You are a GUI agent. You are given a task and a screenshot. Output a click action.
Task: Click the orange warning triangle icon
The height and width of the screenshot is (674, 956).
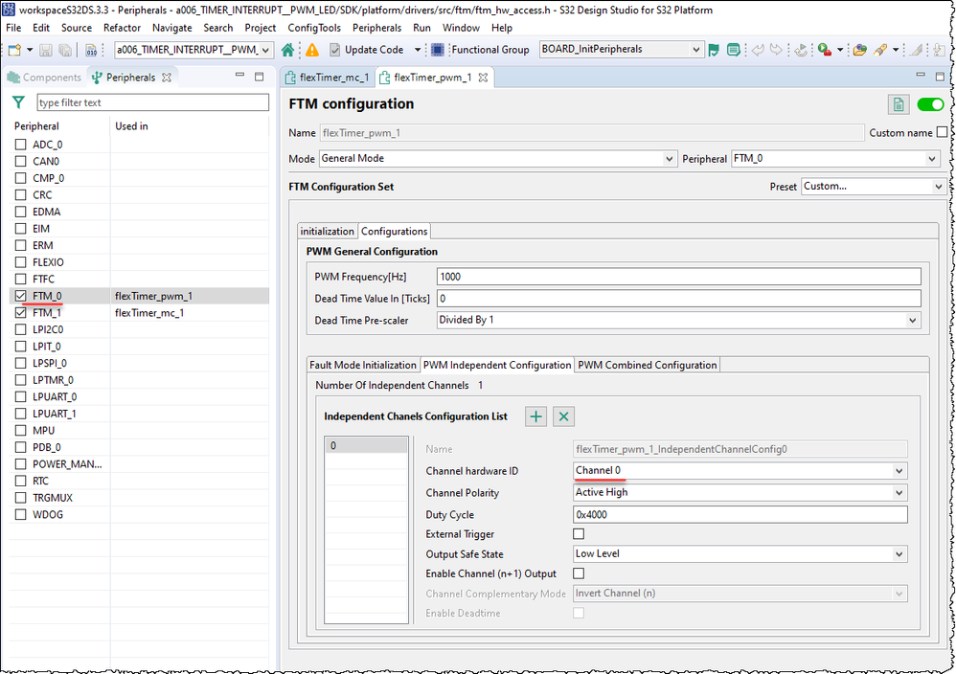[312, 50]
